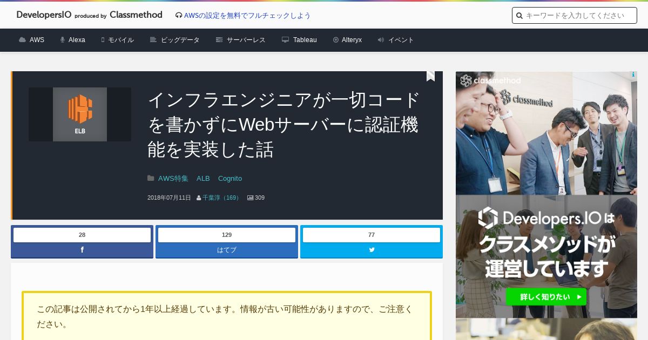Click the cloud icon next to AWS
Image resolution: width=648 pixels, height=340 pixels.
coord(22,40)
